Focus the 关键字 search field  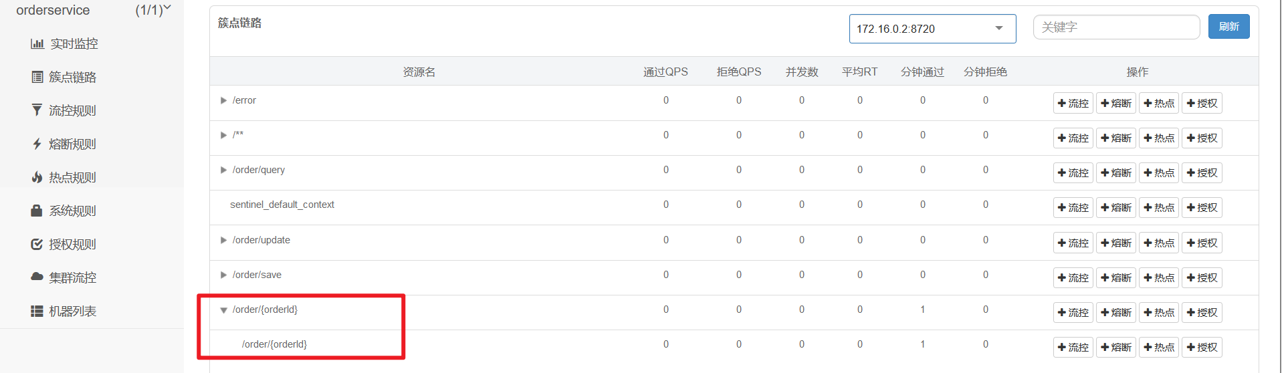(x=1116, y=27)
